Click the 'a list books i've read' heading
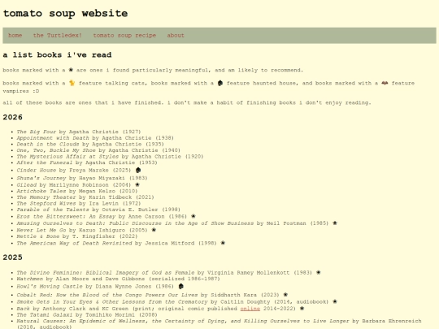This screenshot has width=439, height=329. [57, 55]
